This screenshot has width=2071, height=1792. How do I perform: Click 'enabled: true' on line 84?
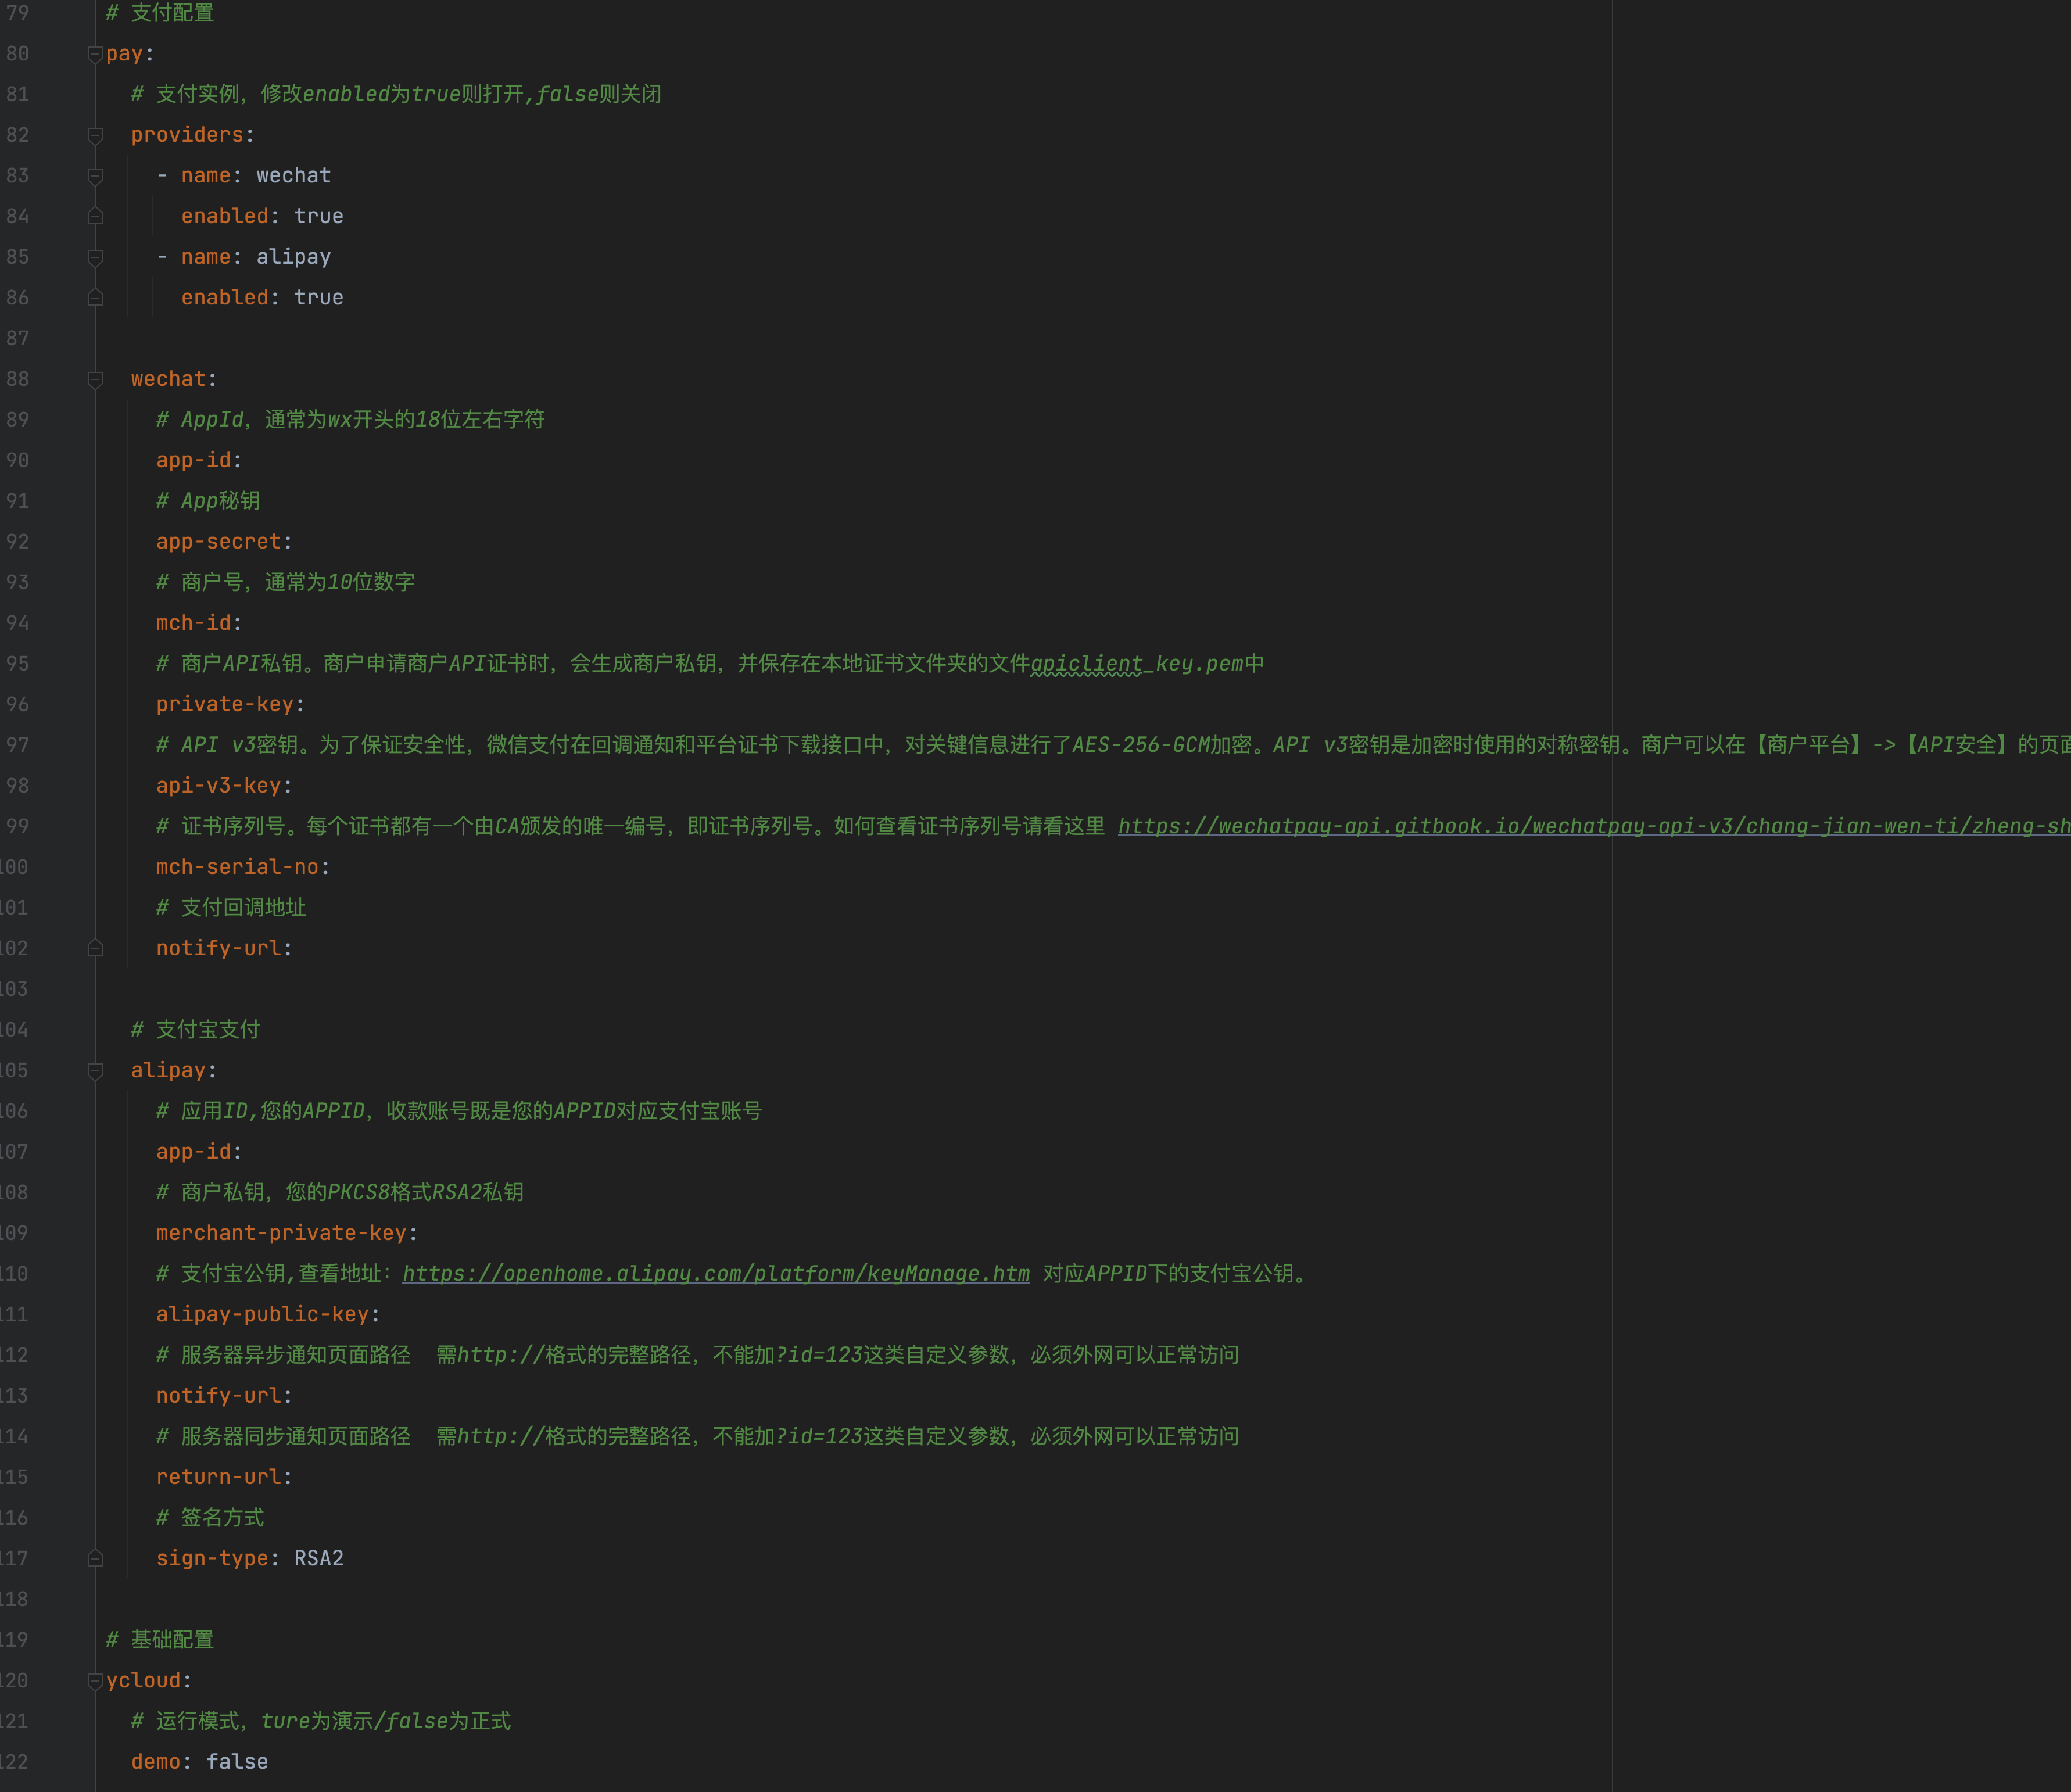[x=262, y=216]
